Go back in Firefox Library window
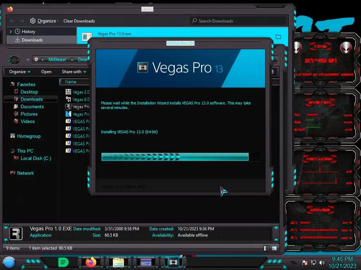Screen dimensions: 361x270 point(12,21)
